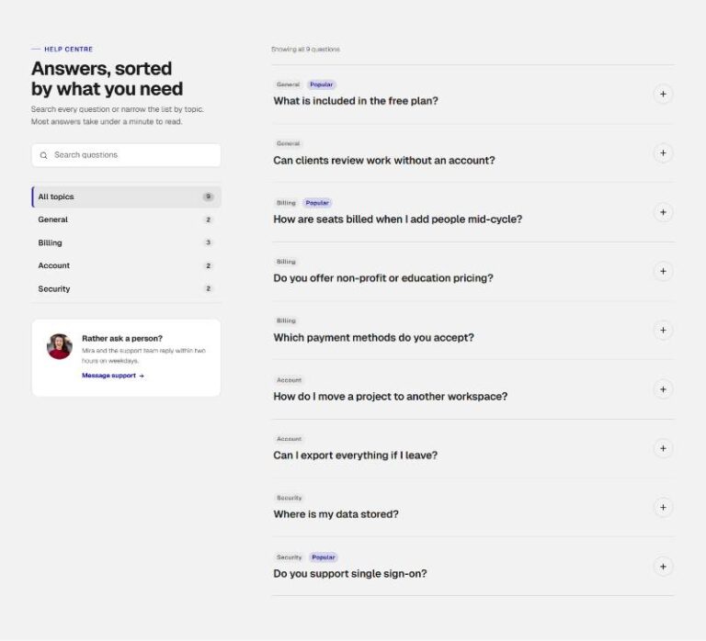Click the magnifier icon in search box
Image resolution: width=706 pixels, height=641 pixels.
pyautogui.click(x=44, y=155)
